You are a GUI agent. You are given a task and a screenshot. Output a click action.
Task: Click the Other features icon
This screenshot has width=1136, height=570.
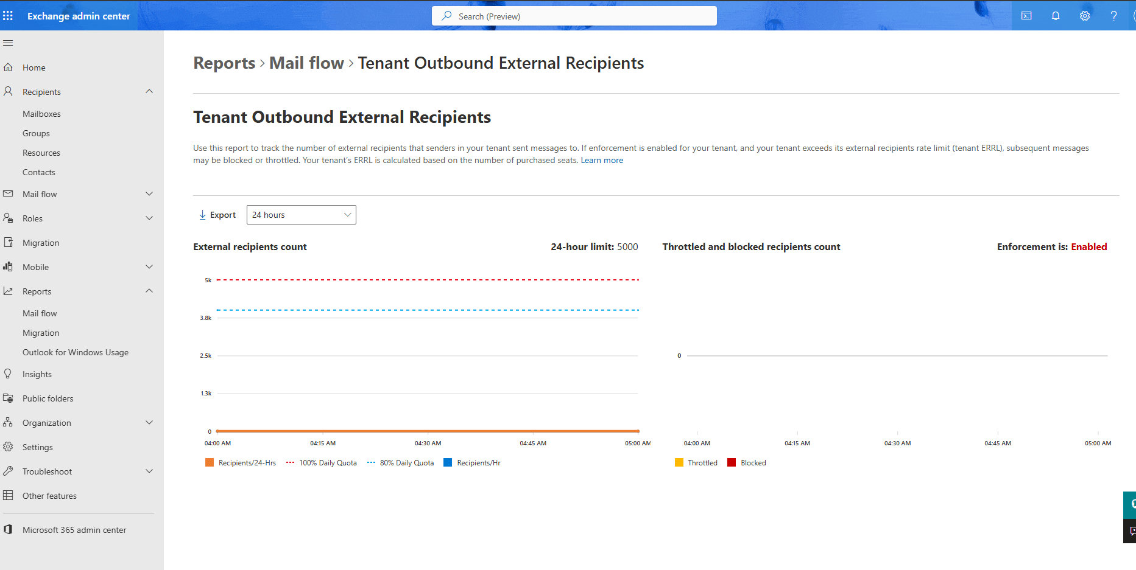click(x=8, y=496)
